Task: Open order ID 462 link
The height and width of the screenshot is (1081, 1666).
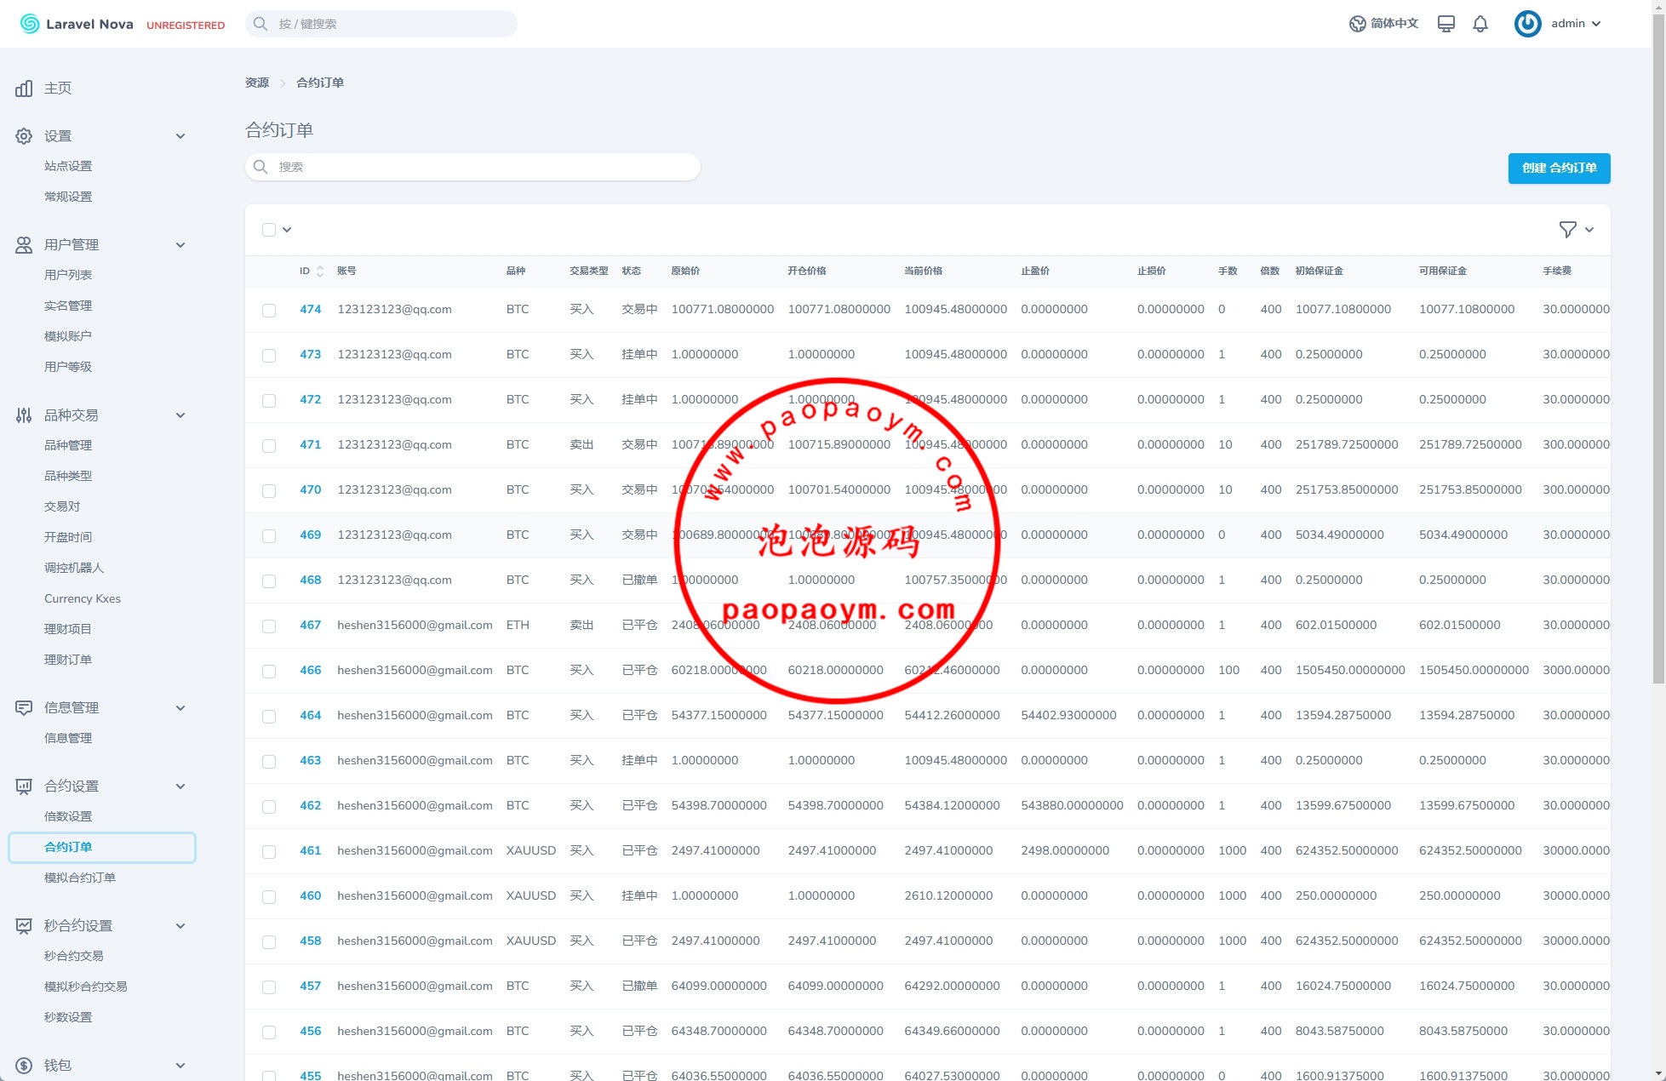Action: [310, 806]
